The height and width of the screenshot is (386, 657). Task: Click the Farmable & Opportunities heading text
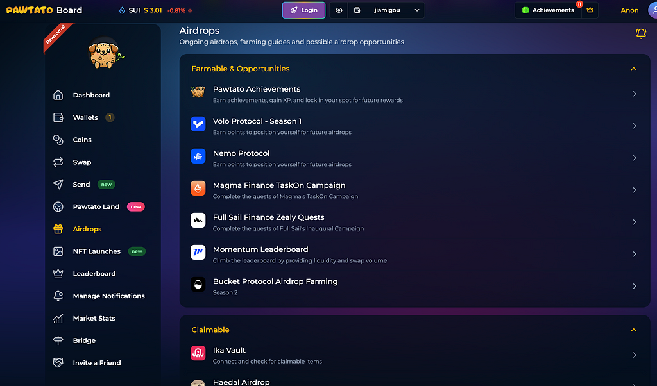point(241,69)
